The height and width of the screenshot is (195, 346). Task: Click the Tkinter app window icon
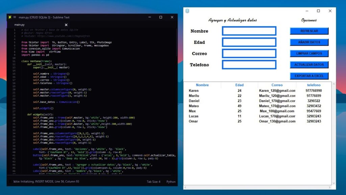[x=187, y=11]
